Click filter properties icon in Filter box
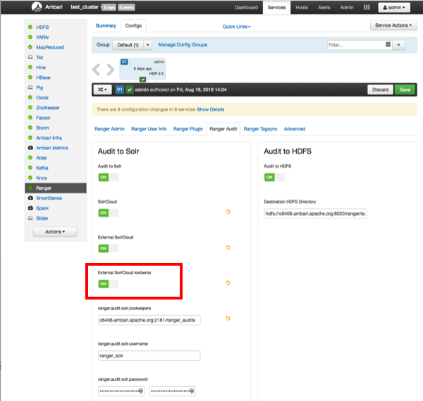Viewport: 423px width, 401px height. 388,44
